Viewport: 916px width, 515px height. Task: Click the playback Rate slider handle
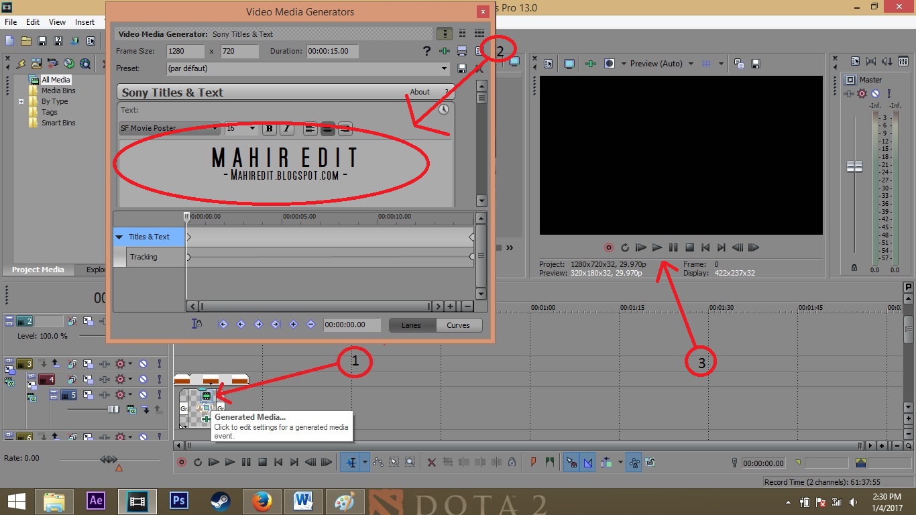tap(109, 459)
